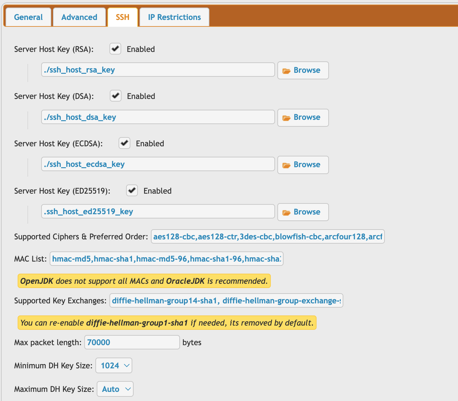Click the ./ssh_host_ecdsa_key path field

point(158,164)
